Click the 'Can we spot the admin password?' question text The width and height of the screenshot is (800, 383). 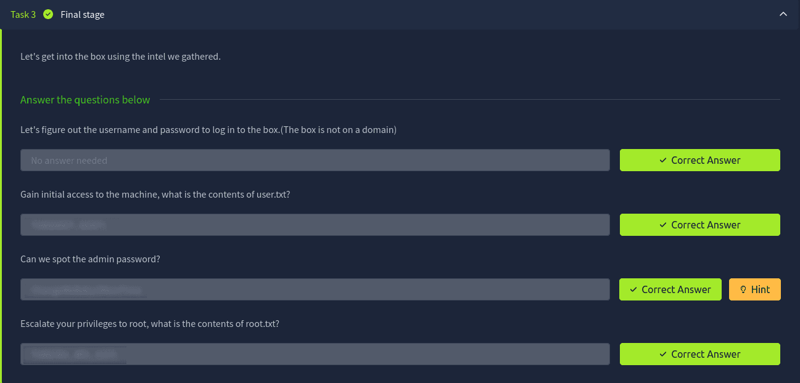pyautogui.click(x=90, y=259)
